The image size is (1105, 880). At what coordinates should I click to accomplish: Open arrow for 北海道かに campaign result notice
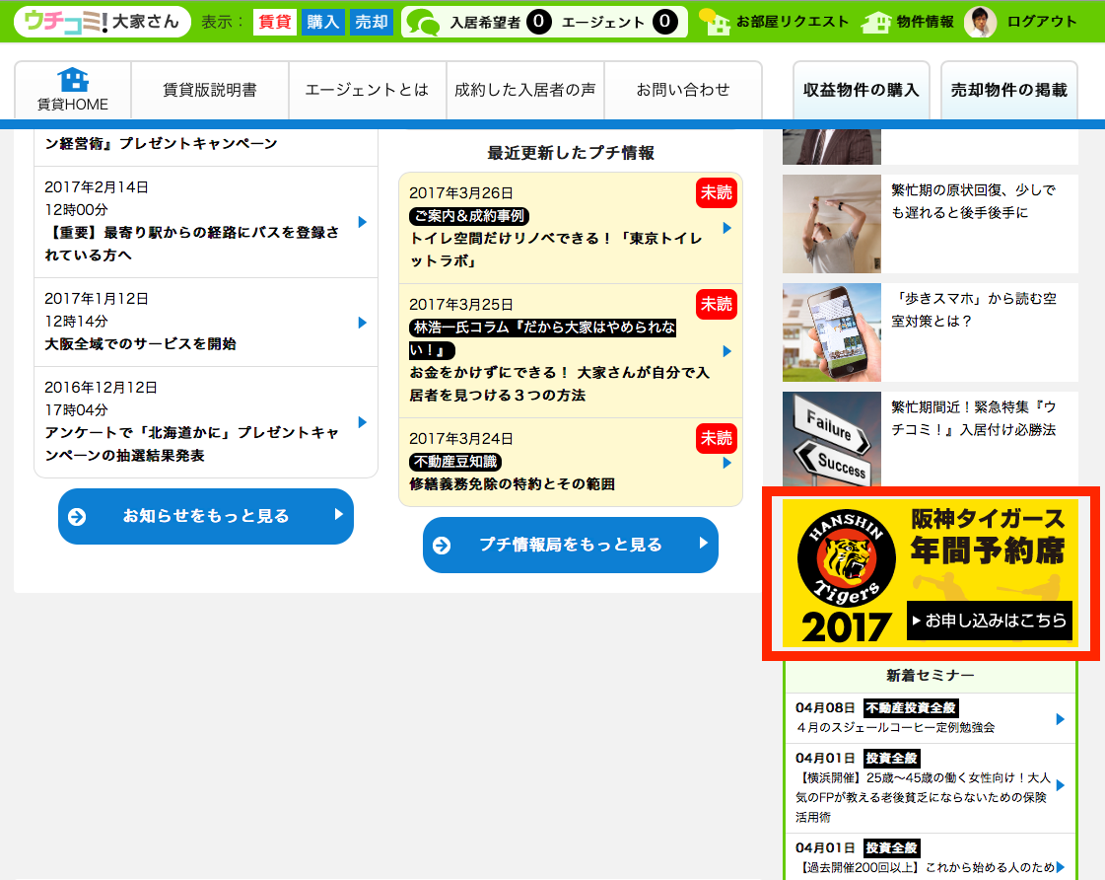click(362, 422)
